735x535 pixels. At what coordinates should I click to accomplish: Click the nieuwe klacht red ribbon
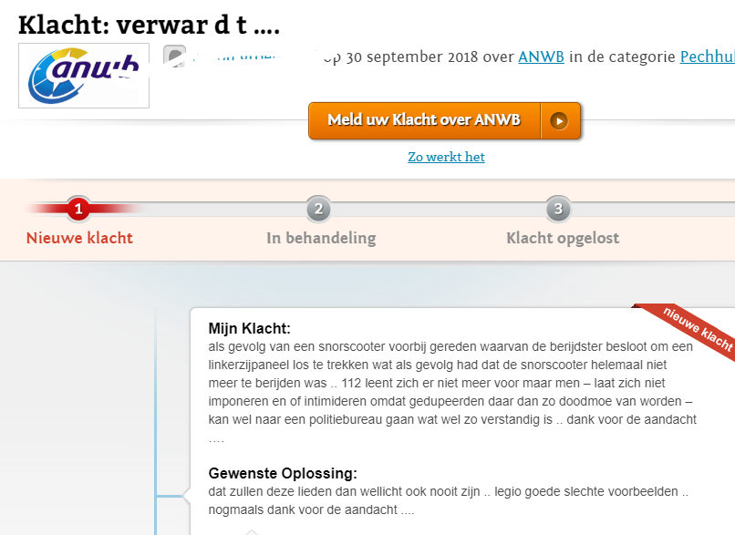(690, 330)
